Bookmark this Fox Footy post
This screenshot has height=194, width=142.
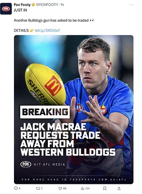click(x=105, y=189)
